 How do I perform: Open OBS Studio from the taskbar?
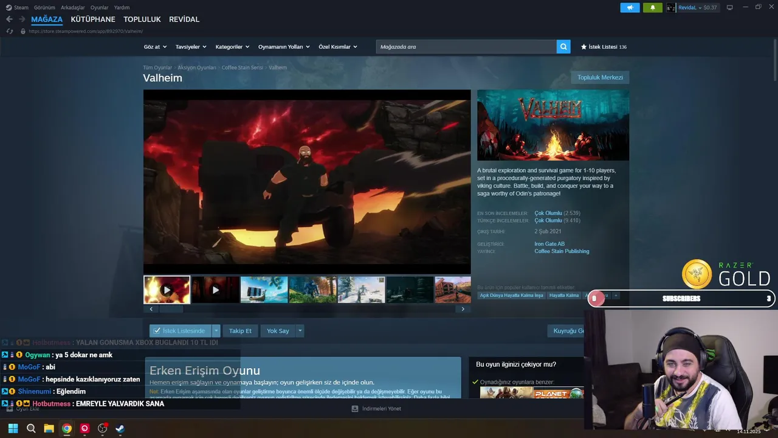click(x=102, y=428)
